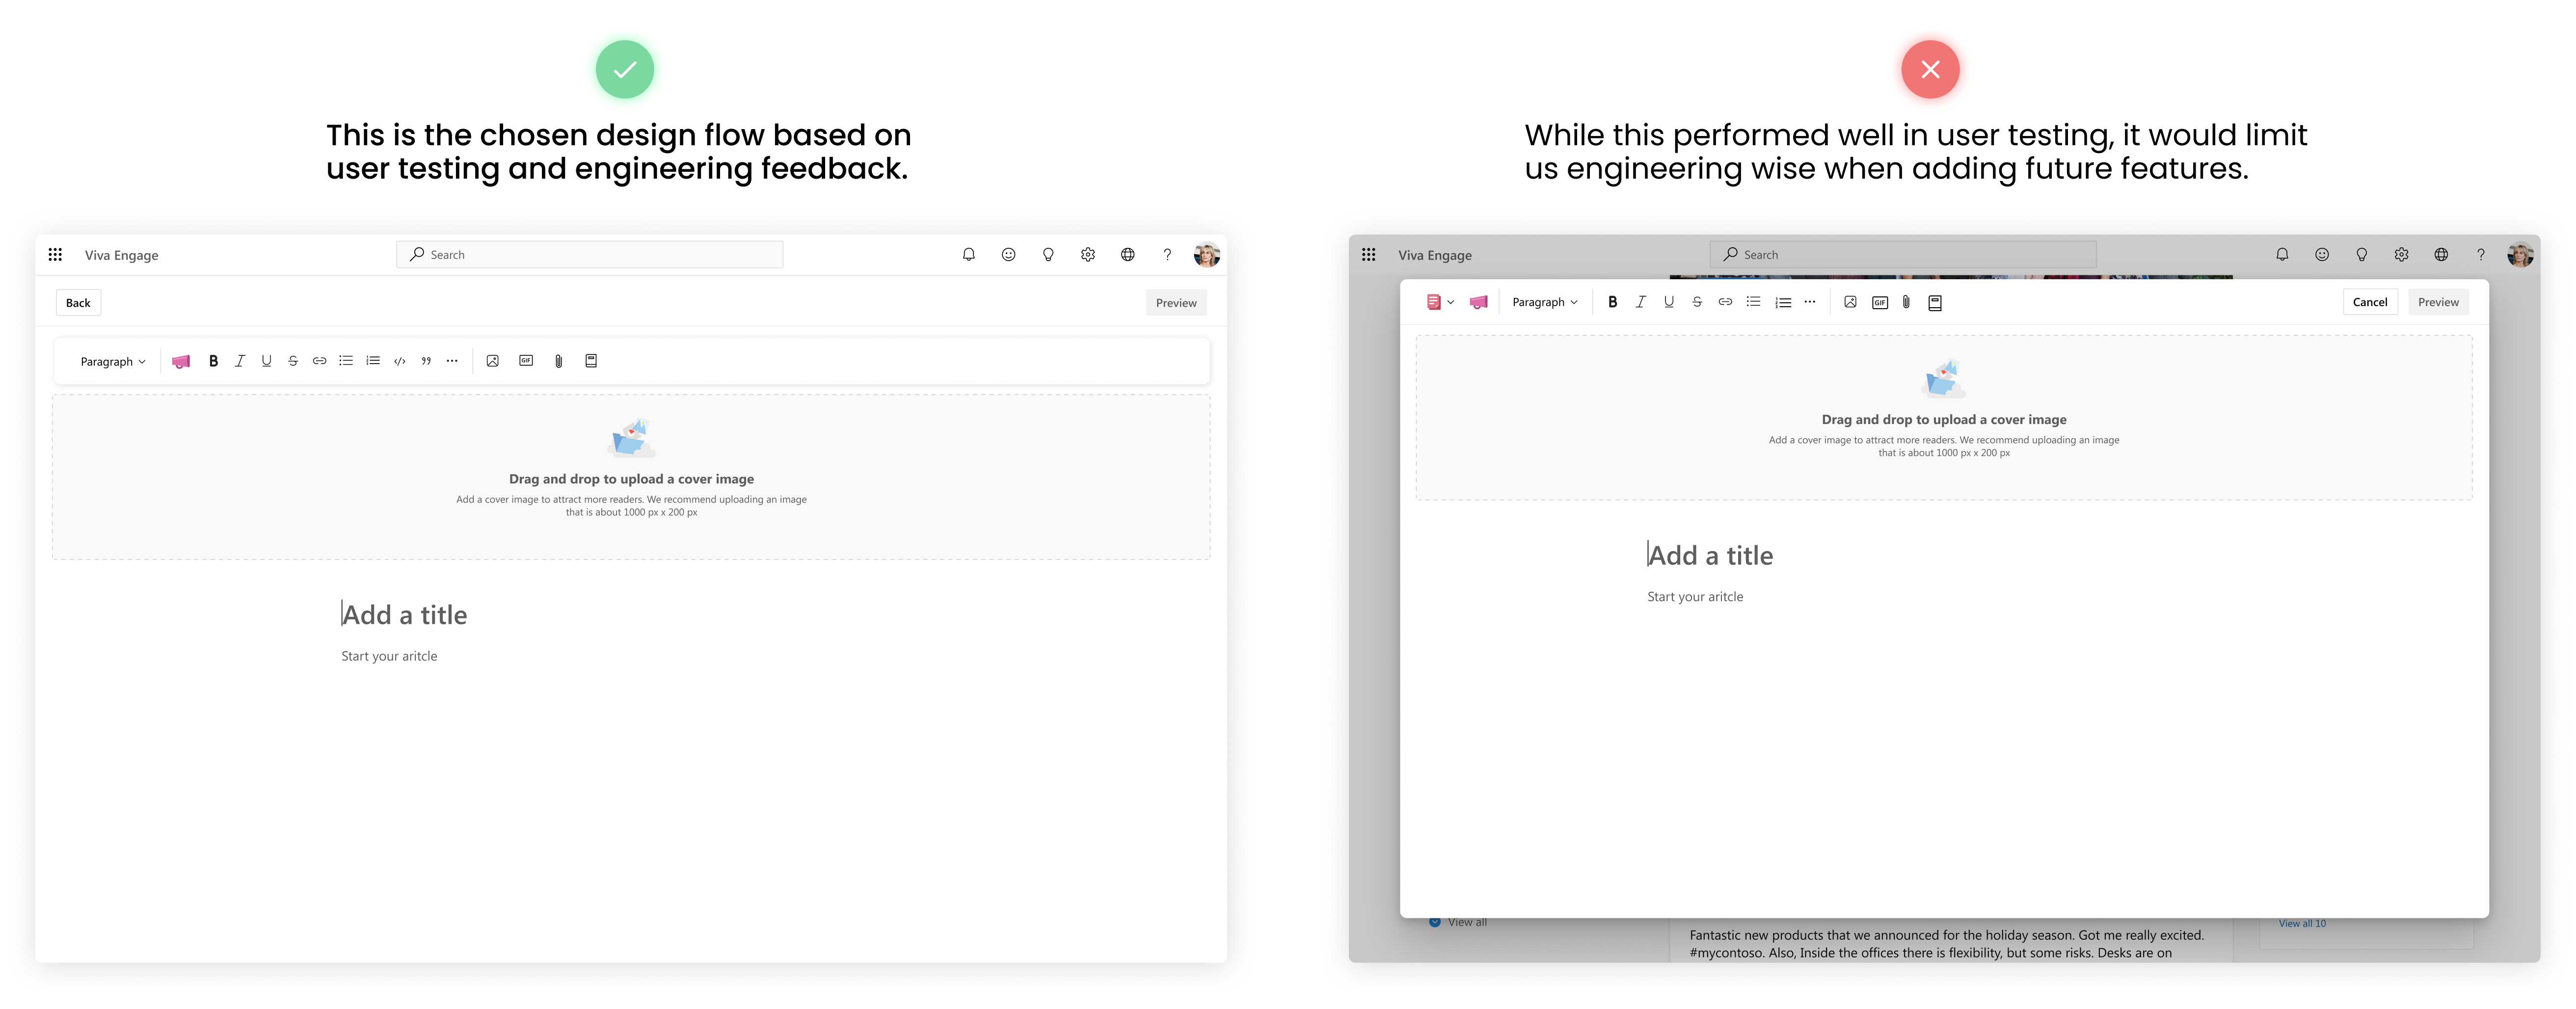The width and height of the screenshot is (2576, 1009).
Task: Click the Search field in the left window
Action: pyautogui.click(x=590, y=255)
